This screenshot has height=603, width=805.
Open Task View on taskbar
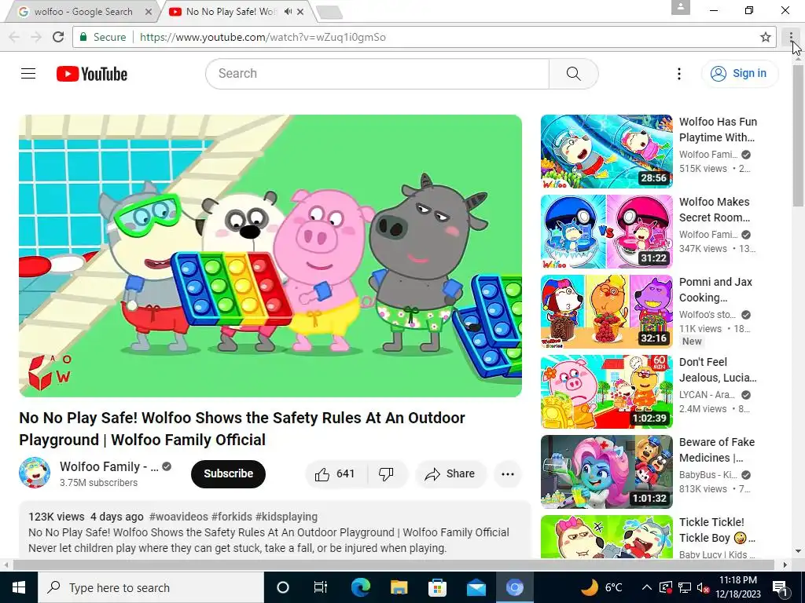click(321, 587)
